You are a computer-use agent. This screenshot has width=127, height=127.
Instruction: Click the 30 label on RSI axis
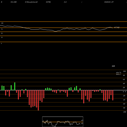coord(2,37)
